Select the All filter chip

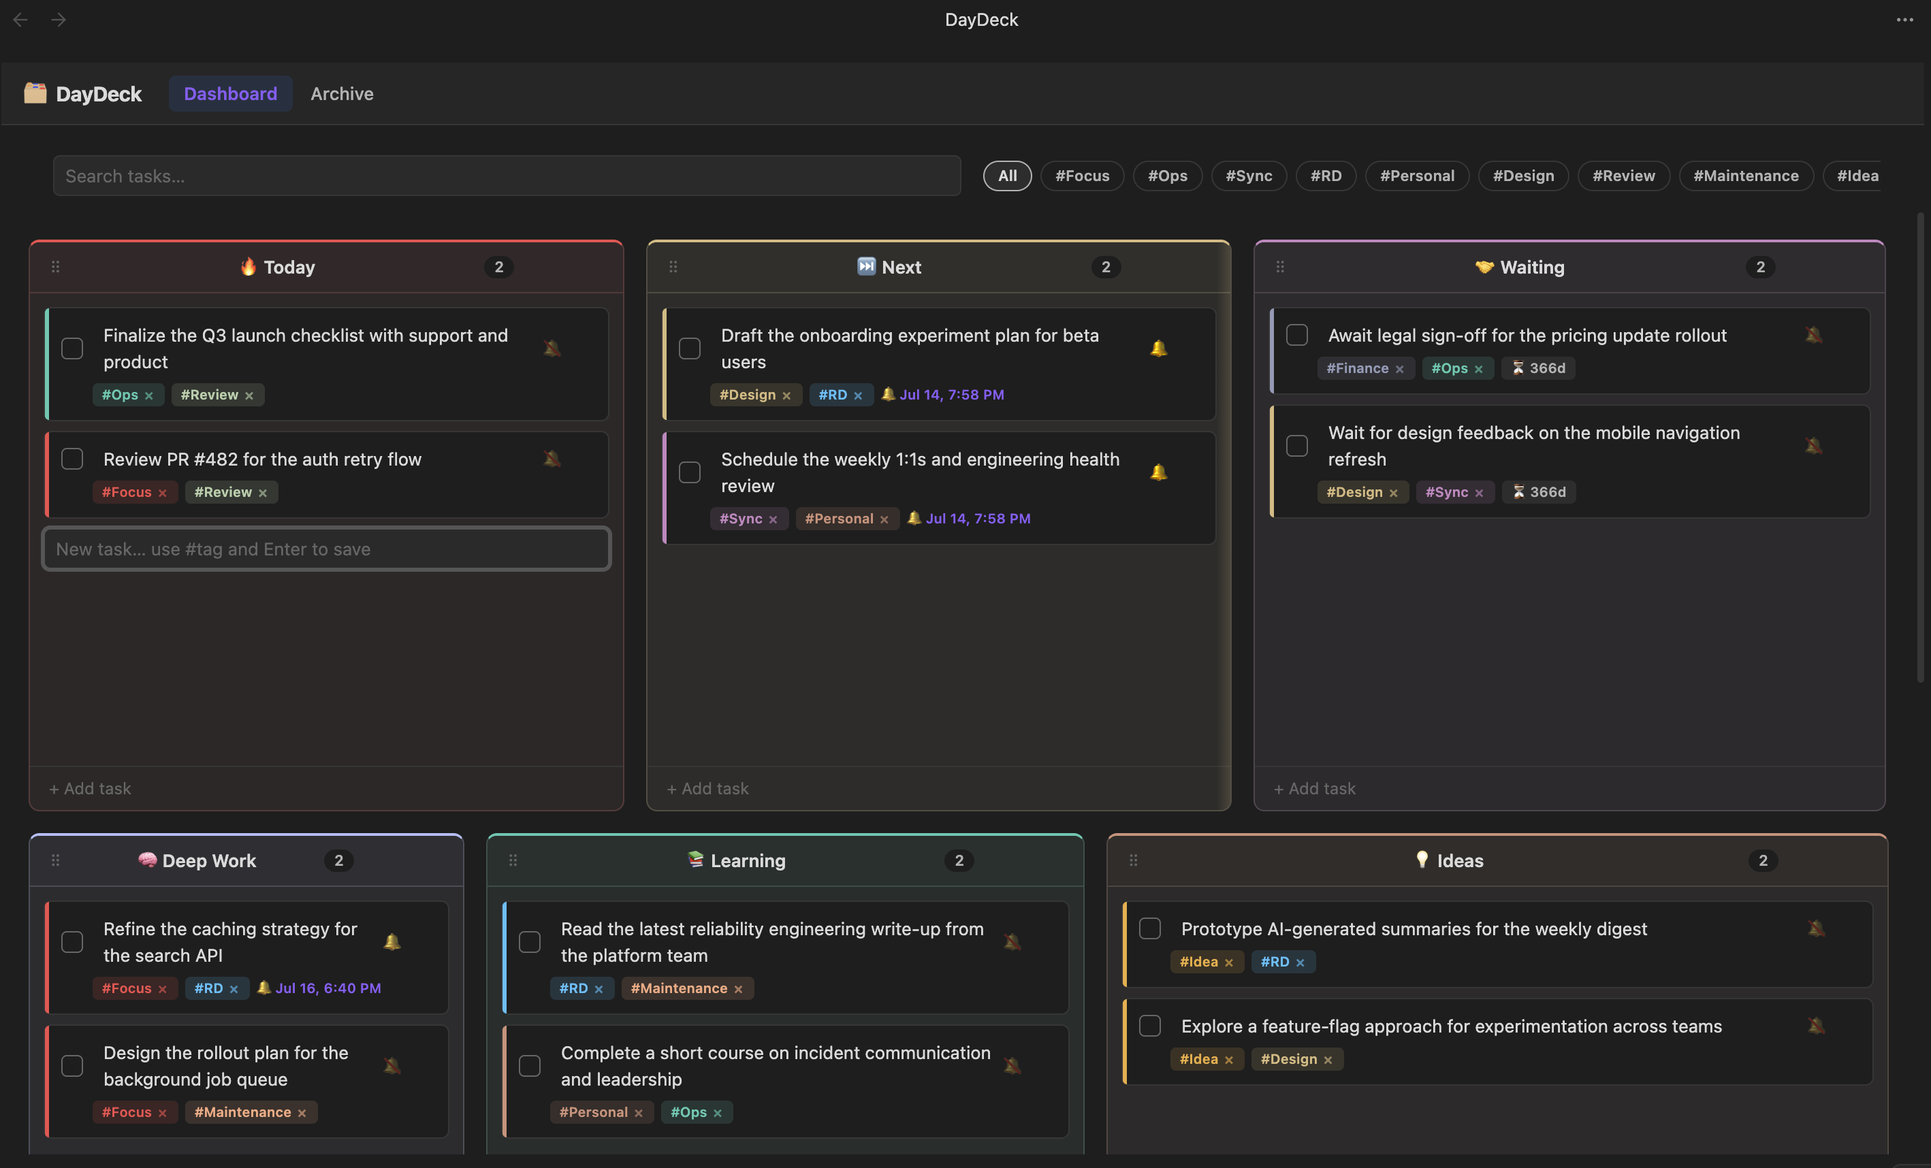(x=1007, y=176)
